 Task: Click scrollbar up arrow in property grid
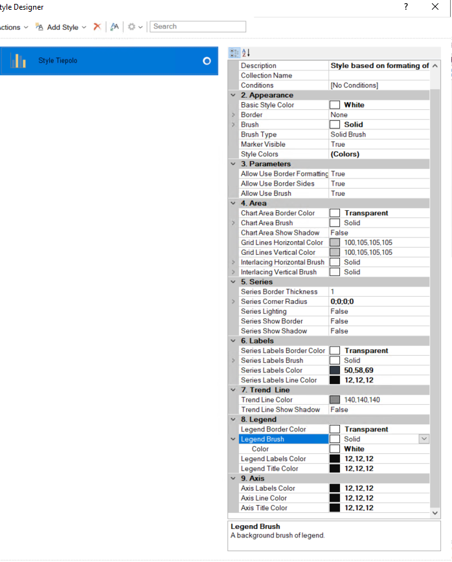coord(435,66)
